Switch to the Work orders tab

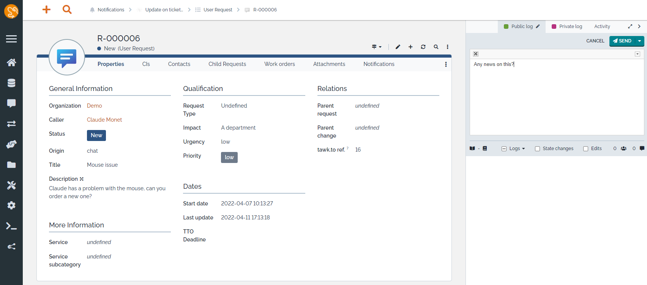[279, 64]
